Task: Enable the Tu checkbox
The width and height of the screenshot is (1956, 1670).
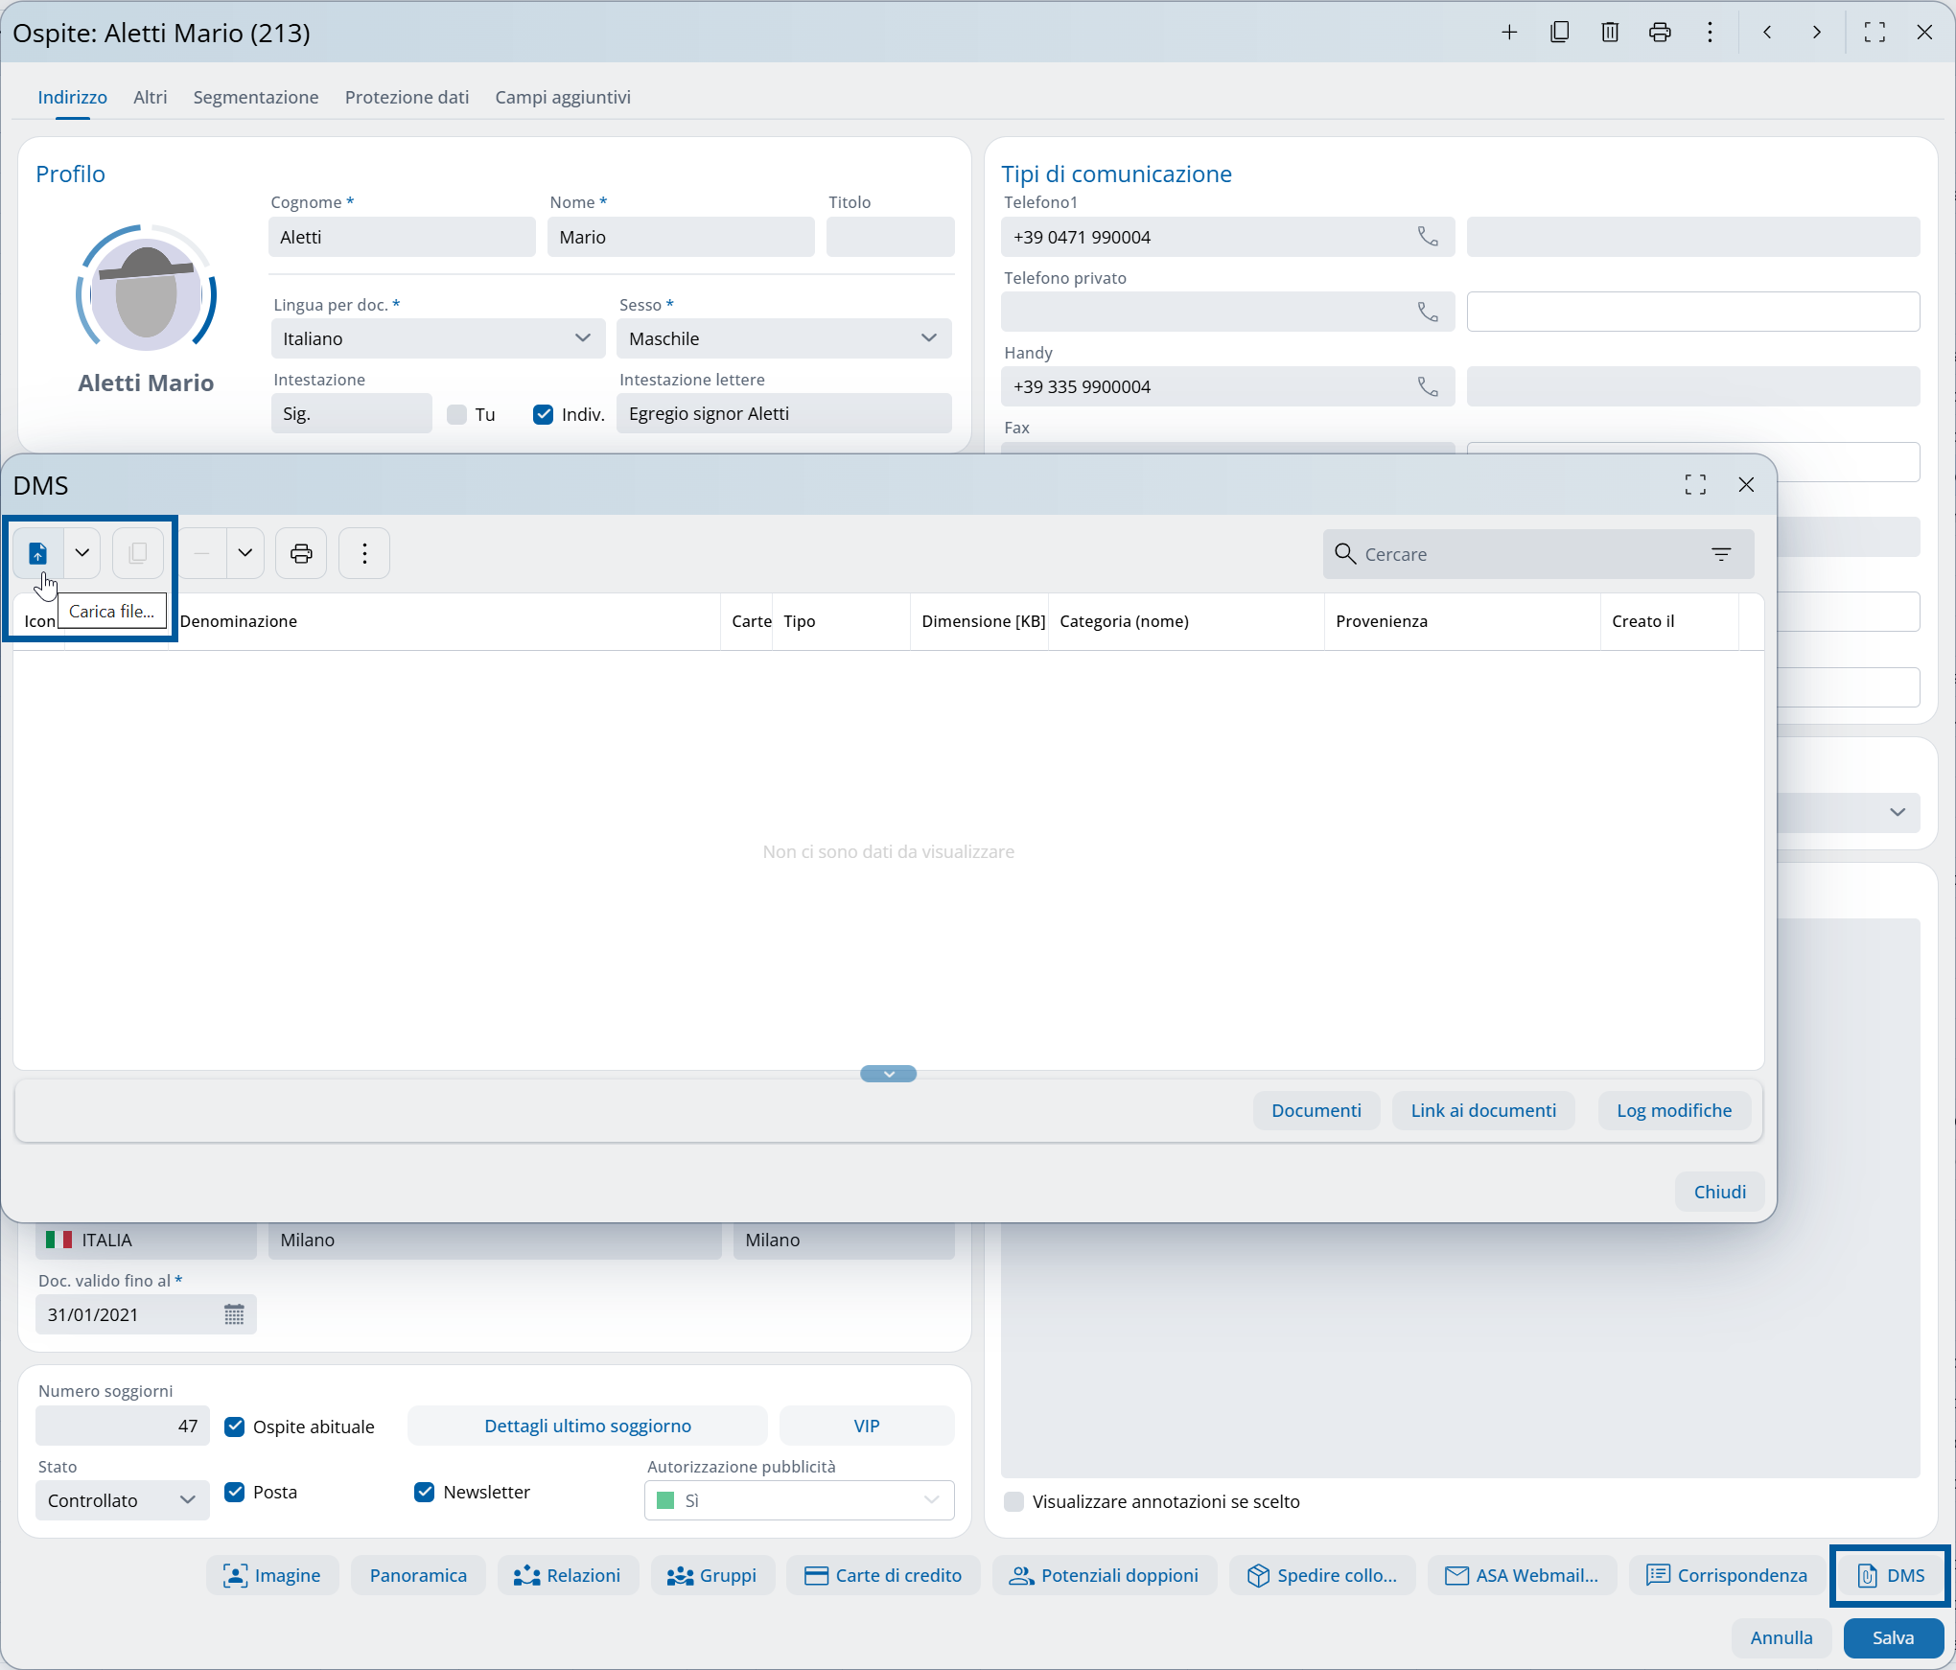Action: [x=456, y=414]
